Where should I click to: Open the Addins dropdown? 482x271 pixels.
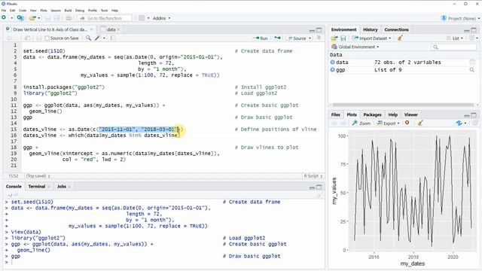[161, 18]
